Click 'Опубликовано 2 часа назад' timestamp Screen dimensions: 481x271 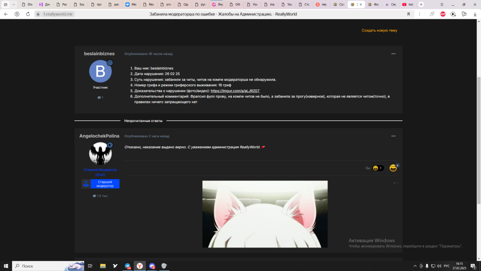(x=147, y=136)
